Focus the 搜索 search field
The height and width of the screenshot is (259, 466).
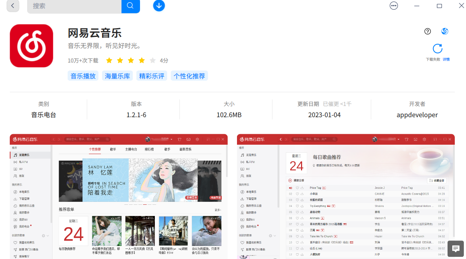(74, 6)
